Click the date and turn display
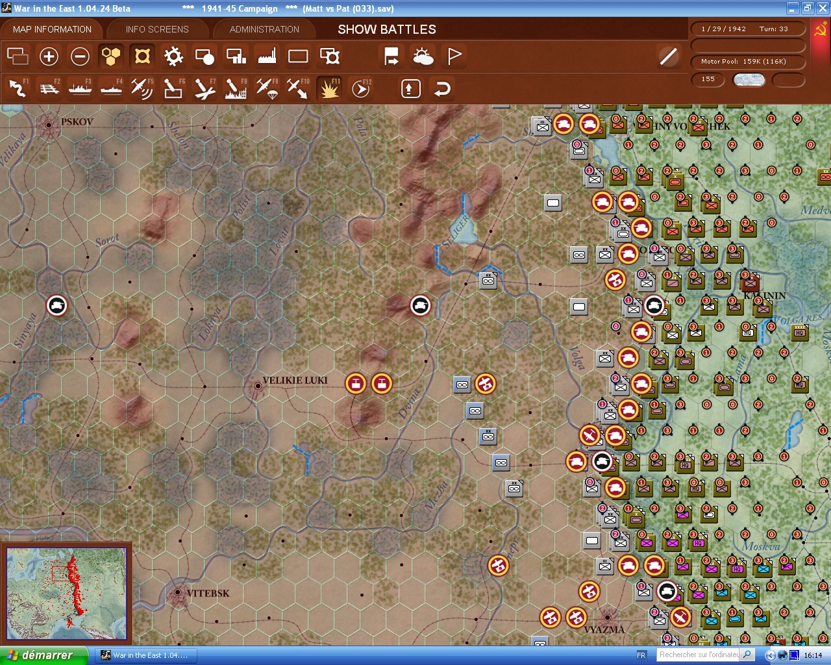Viewport: 831px width, 665px height. pos(747,29)
